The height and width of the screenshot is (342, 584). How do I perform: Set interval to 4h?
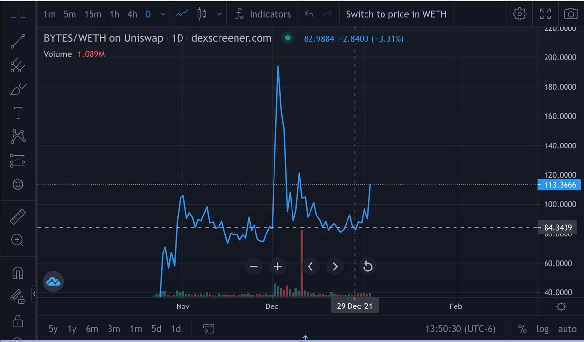(132, 14)
